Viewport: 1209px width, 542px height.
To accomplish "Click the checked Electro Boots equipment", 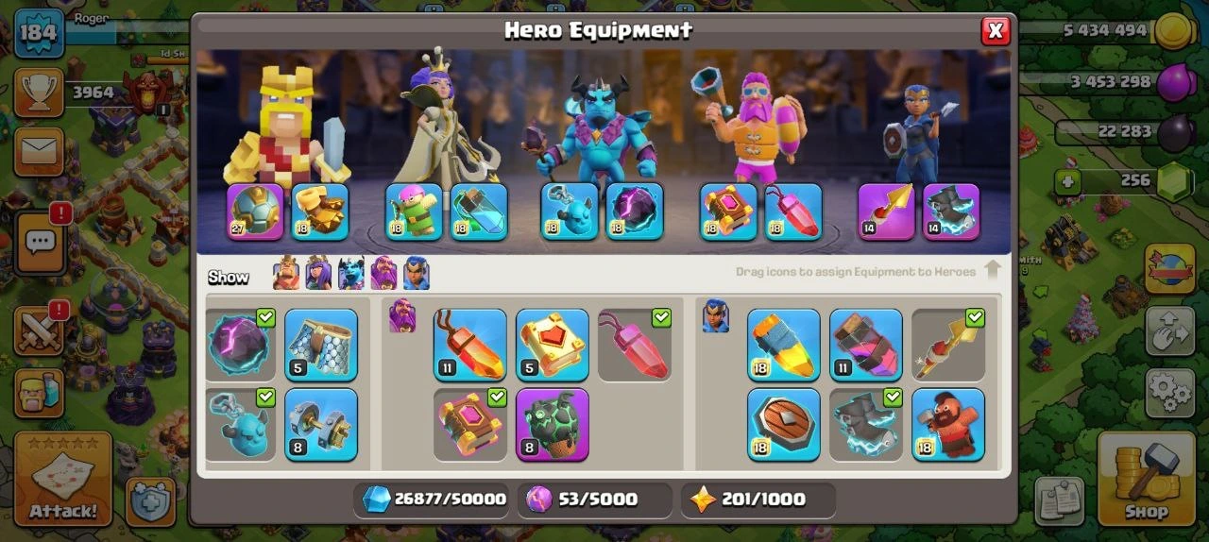I will [x=866, y=424].
